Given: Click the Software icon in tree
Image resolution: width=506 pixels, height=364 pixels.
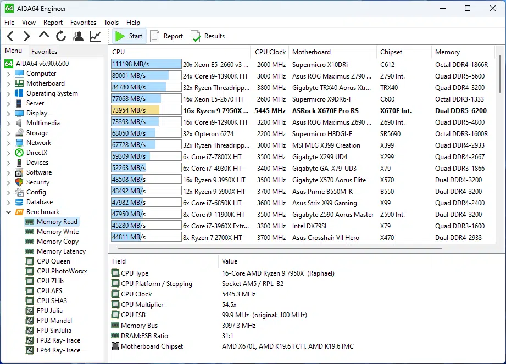Looking at the screenshot, I should (x=19, y=172).
